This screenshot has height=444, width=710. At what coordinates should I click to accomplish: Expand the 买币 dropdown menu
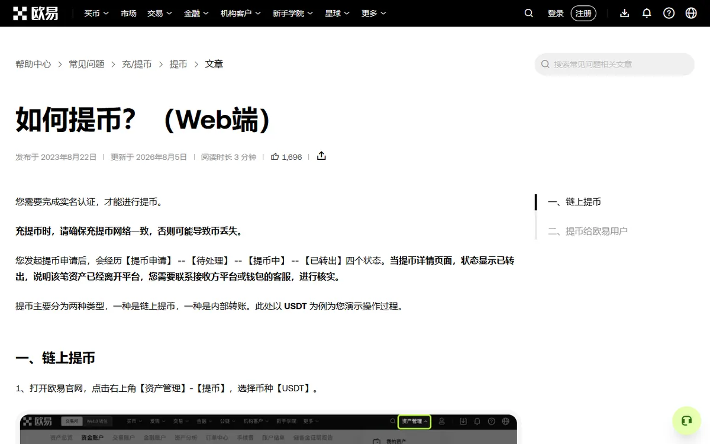(x=96, y=13)
